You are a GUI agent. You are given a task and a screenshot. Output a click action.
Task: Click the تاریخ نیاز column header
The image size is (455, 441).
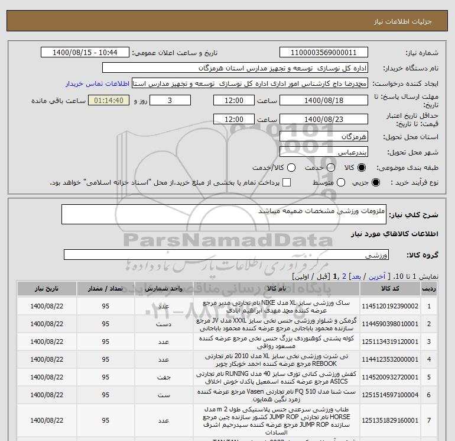(47, 289)
